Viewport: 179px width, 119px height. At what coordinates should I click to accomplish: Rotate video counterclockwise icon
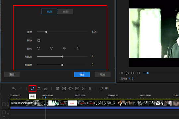(39, 48)
